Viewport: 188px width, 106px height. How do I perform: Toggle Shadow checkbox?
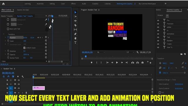(8, 24)
